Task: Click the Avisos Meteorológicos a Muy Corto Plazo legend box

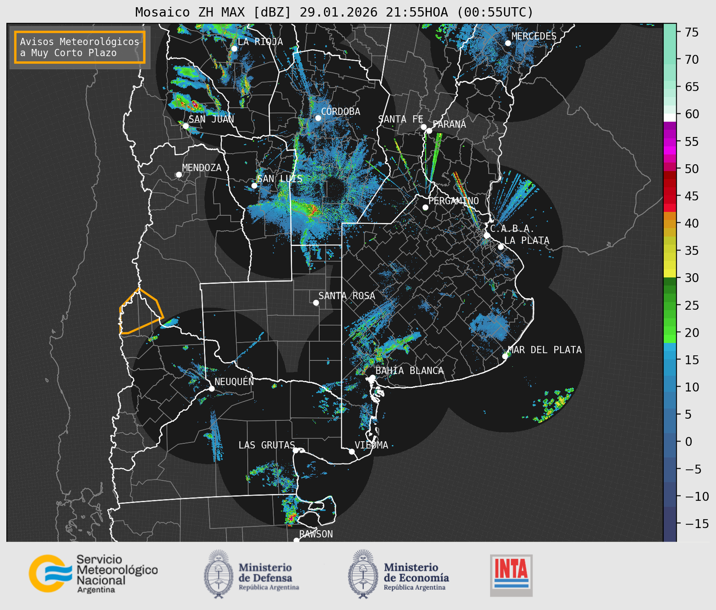Action: (80, 47)
